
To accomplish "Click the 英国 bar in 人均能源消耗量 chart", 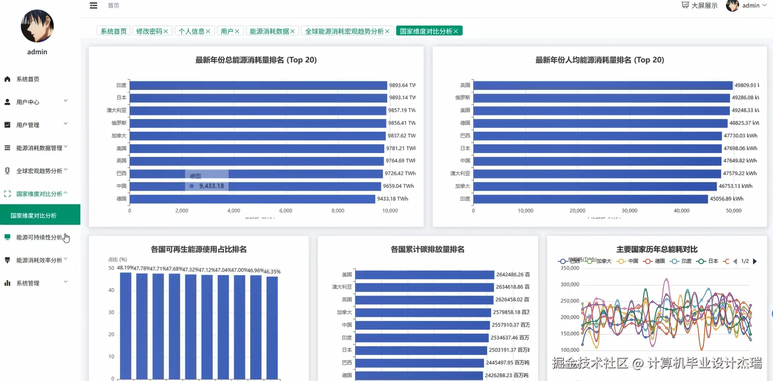I will click(x=603, y=85).
